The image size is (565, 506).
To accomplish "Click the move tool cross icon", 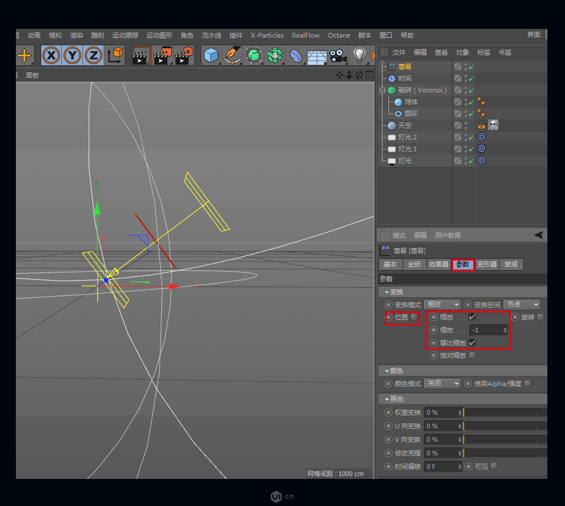I will pyautogui.click(x=24, y=55).
